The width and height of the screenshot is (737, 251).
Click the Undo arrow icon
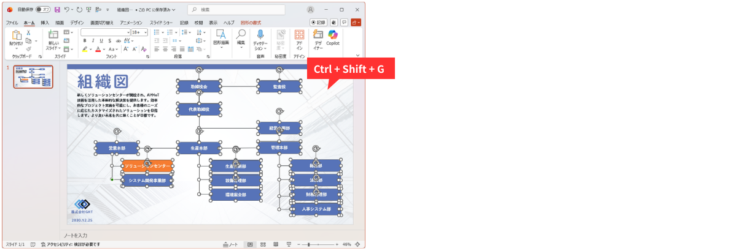[x=66, y=10]
